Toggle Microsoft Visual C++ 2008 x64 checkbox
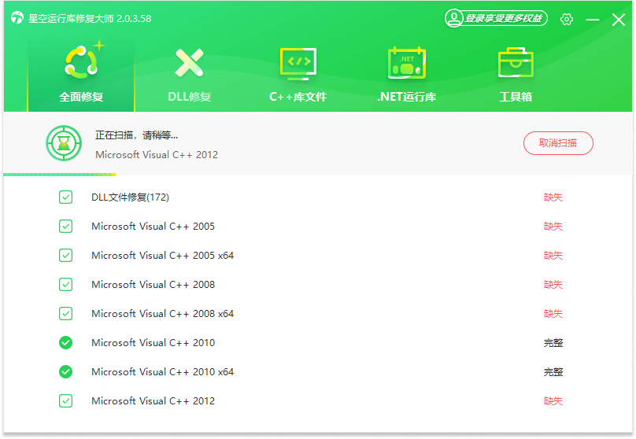This screenshot has width=636, height=439. (65, 314)
